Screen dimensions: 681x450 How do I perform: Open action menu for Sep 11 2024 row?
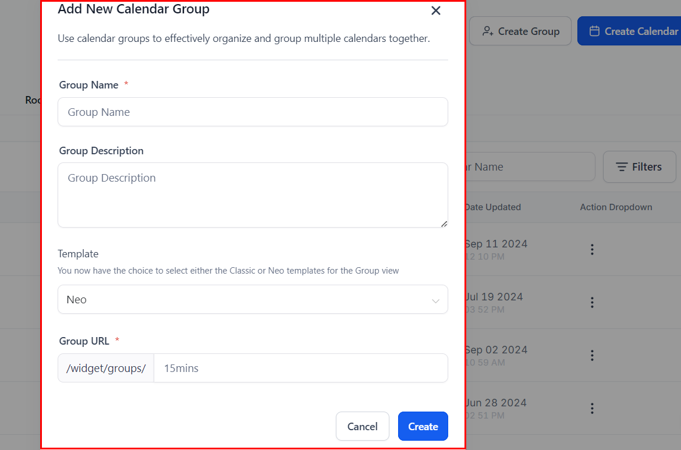pyautogui.click(x=592, y=249)
